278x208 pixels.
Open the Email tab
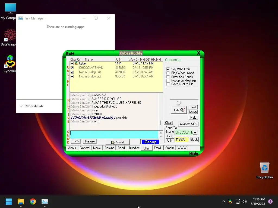point(157,148)
